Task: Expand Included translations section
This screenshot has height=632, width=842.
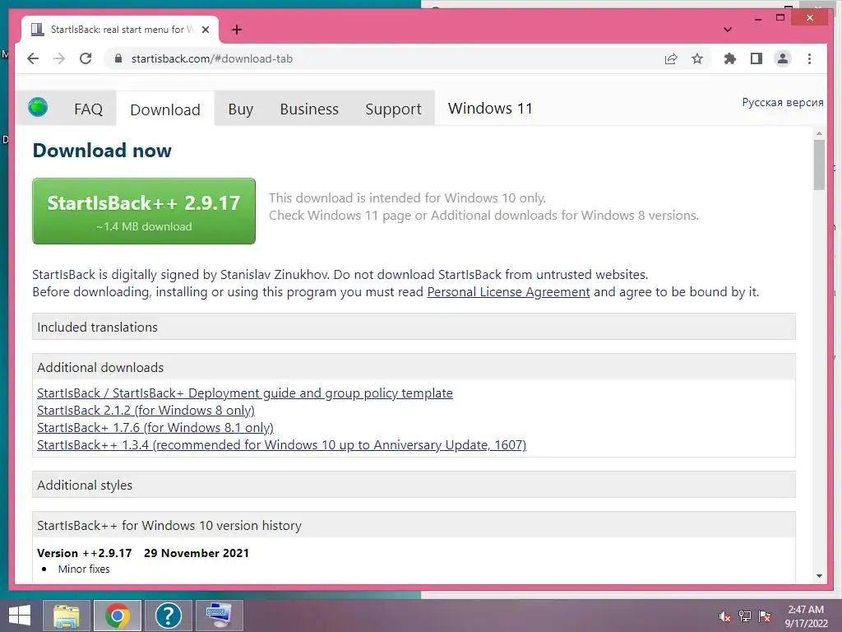Action: [x=414, y=327]
